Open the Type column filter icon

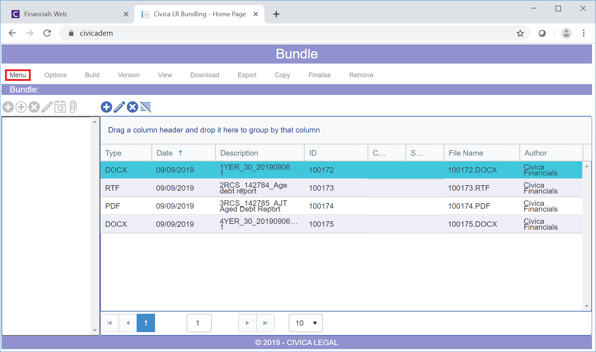click(x=146, y=153)
